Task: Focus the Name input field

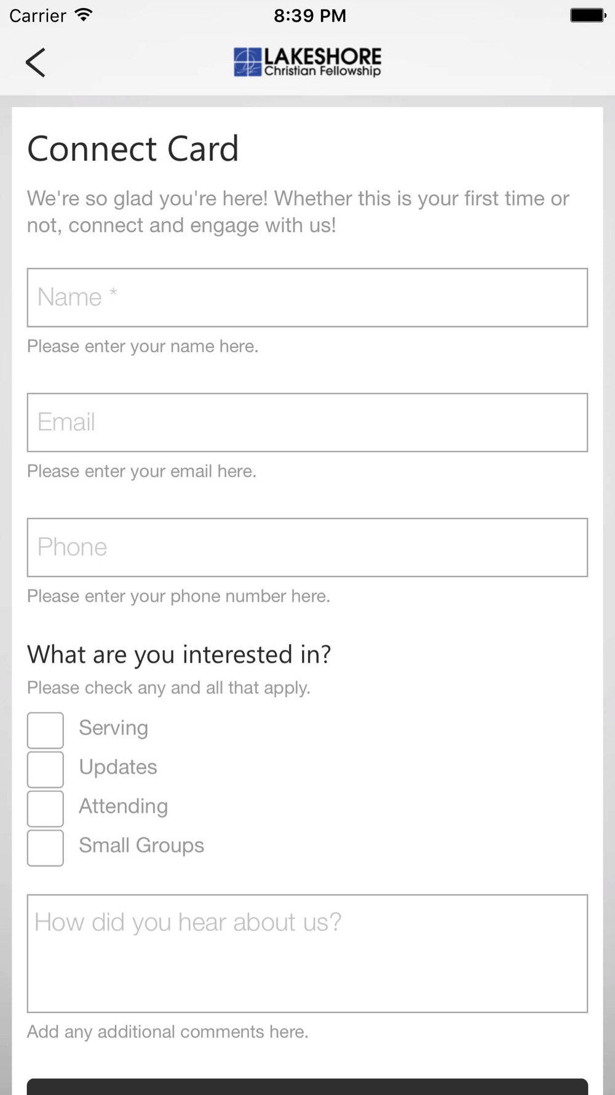Action: click(x=307, y=297)
